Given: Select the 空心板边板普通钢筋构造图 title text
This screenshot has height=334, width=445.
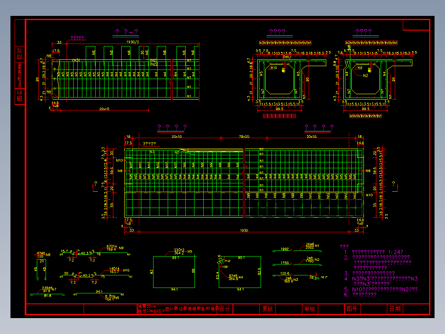Looking at the screenshot, I should (192, 308).
